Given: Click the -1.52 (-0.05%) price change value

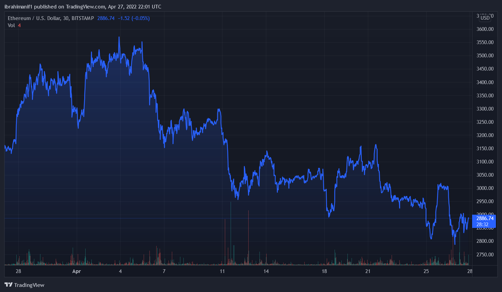Looking at the screenshot, I should 133,18.
